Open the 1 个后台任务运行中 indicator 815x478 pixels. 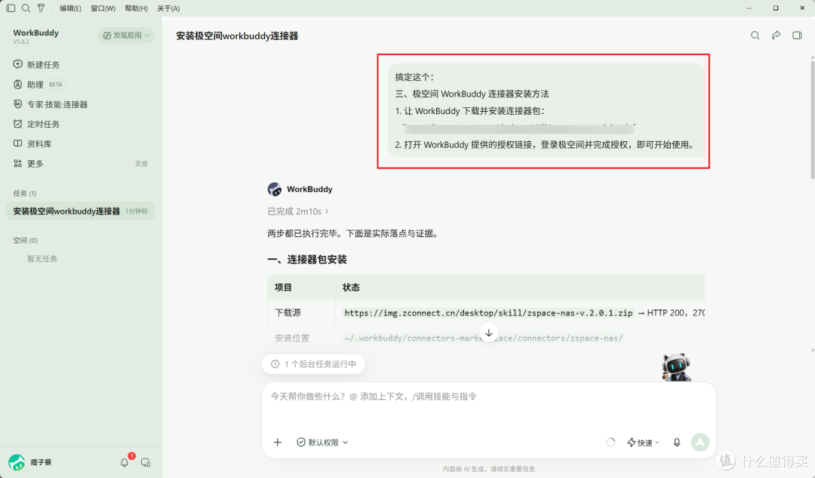pyautogui.click(x=314, y=364)
